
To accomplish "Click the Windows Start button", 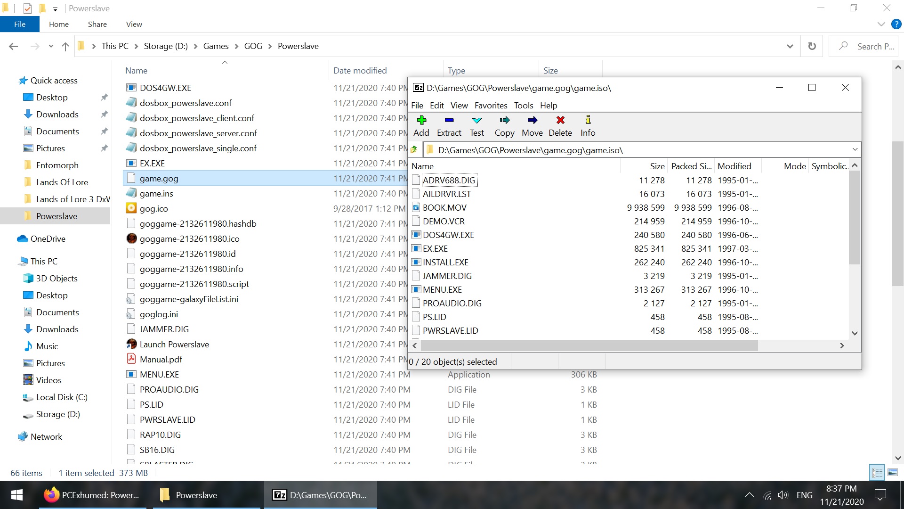I will point(17,495).
